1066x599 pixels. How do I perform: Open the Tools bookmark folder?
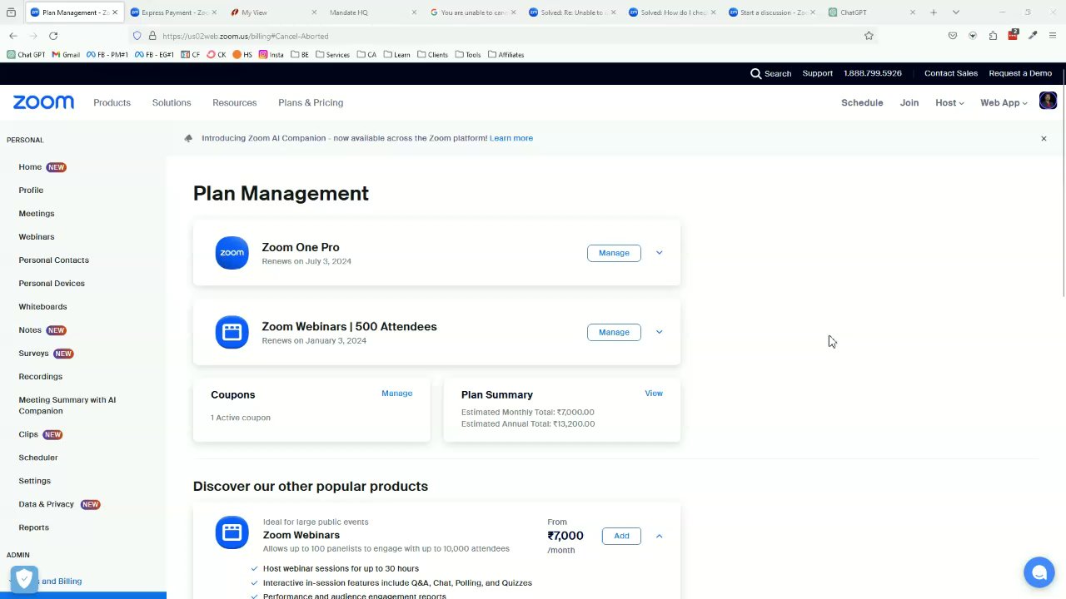(467, 55)
